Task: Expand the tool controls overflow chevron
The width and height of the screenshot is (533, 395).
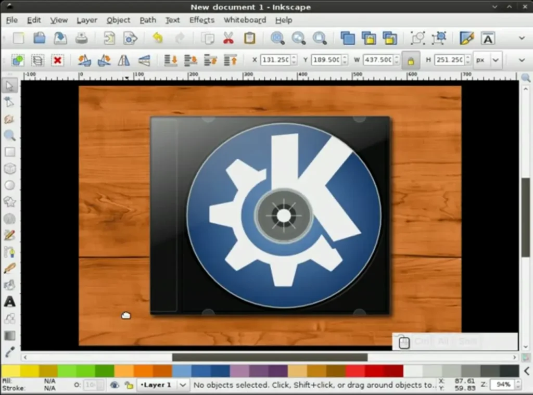Action: (522, 60)
